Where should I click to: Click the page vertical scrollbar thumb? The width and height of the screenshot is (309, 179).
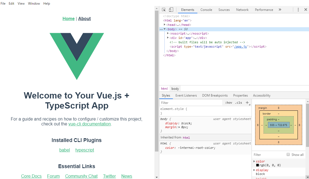coord(157,81)
